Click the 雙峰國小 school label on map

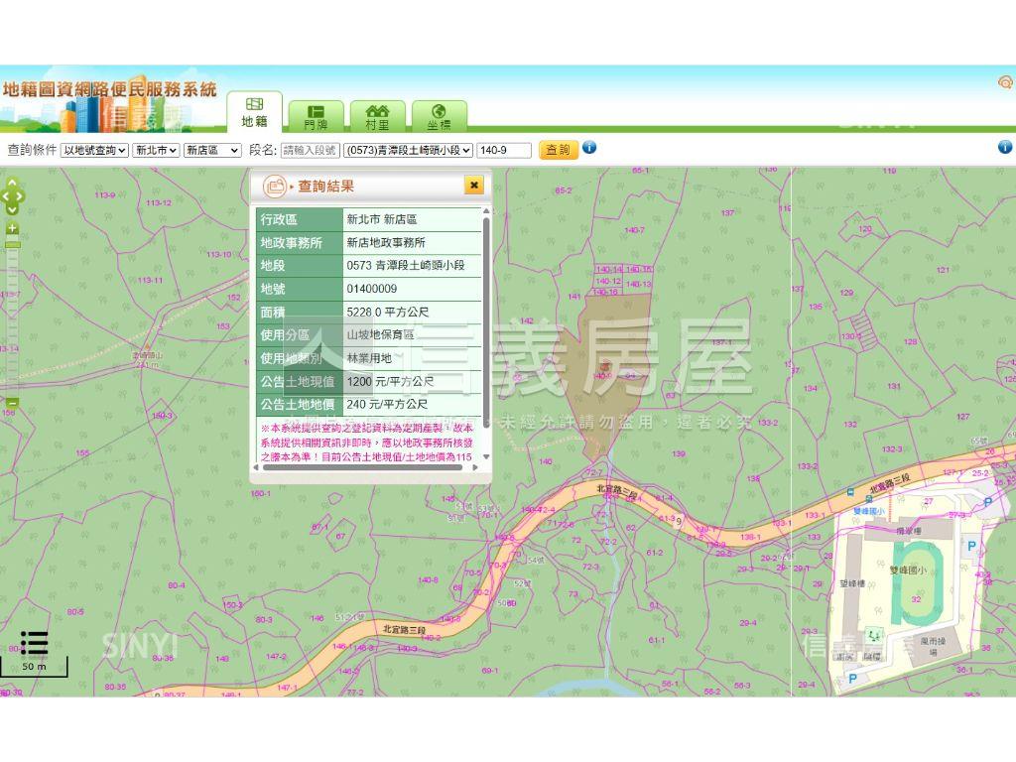coord(908,571)
